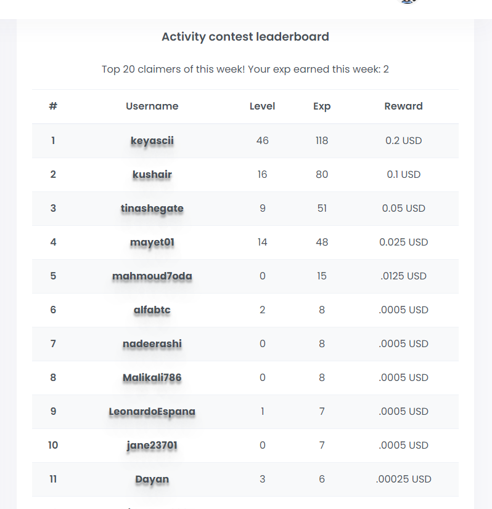The width and height of the screenshot is (492, 509).
Task: Click the Username column header
Action: 152,106
